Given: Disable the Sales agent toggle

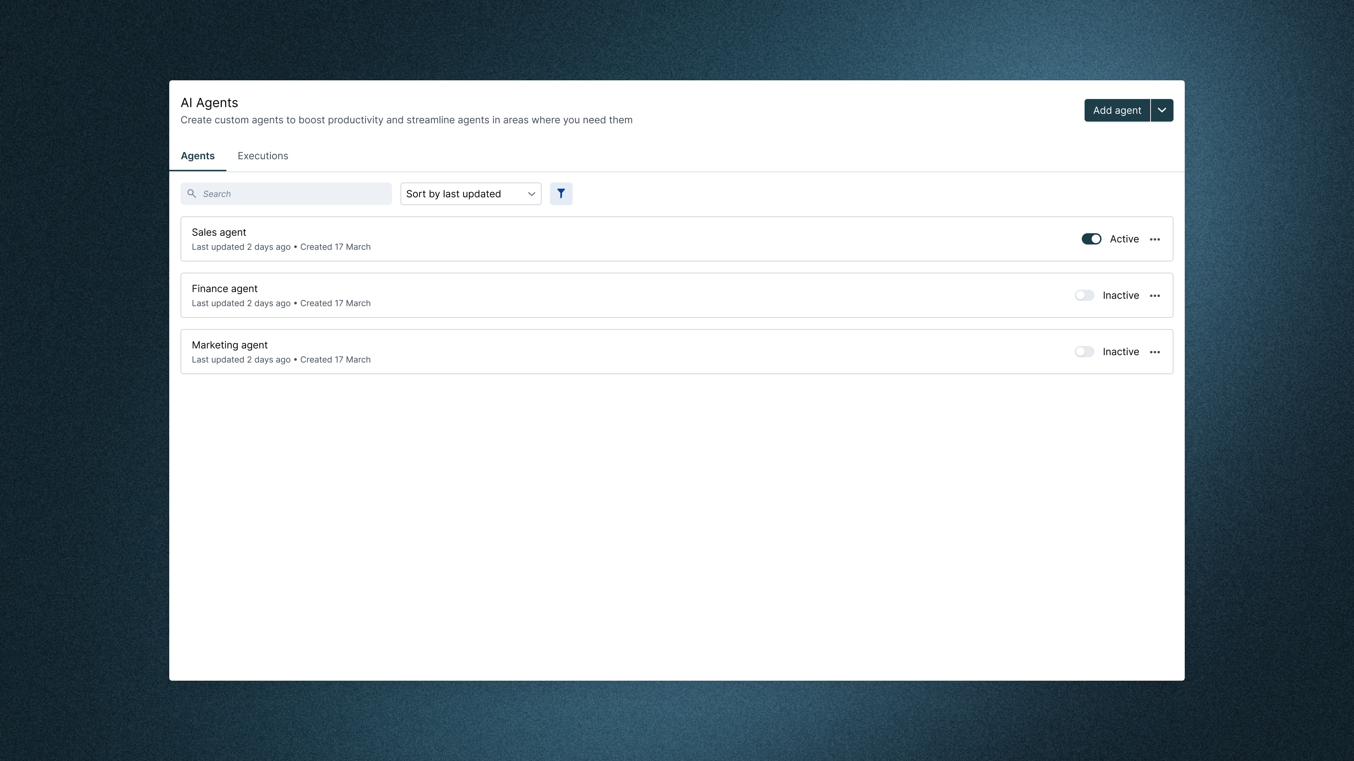Looking at the screenshot, I should 1091,239.
